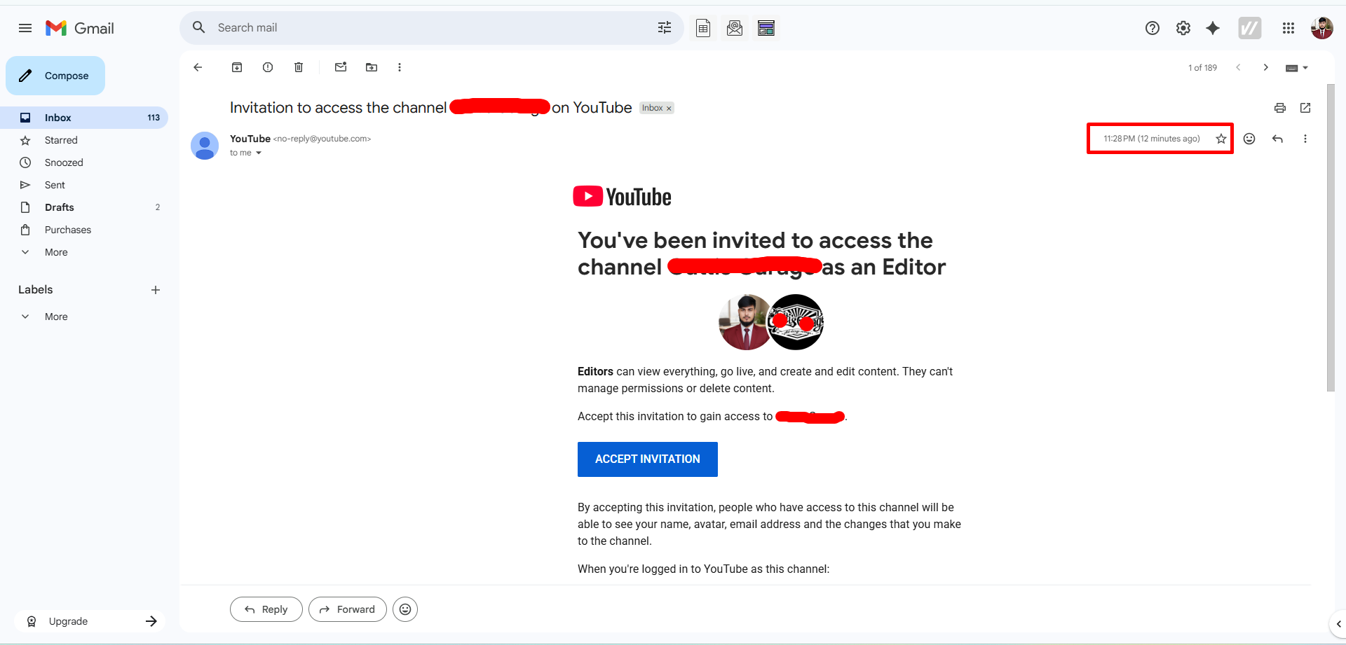Toggle the main menu hamburger

(x=25, y=28)
